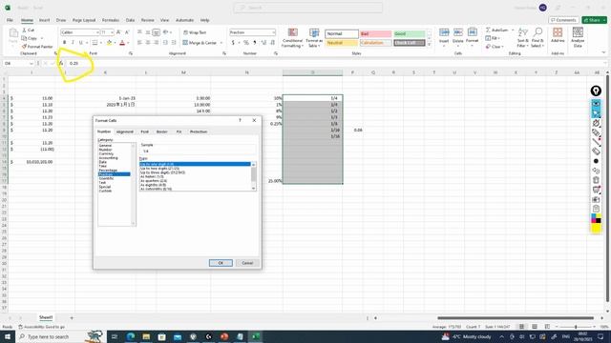Toggle Bold formatting in the ribbon

(64, 42)
